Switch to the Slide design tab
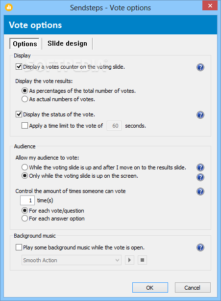This screenshot has height=301, width=221. 67,44
